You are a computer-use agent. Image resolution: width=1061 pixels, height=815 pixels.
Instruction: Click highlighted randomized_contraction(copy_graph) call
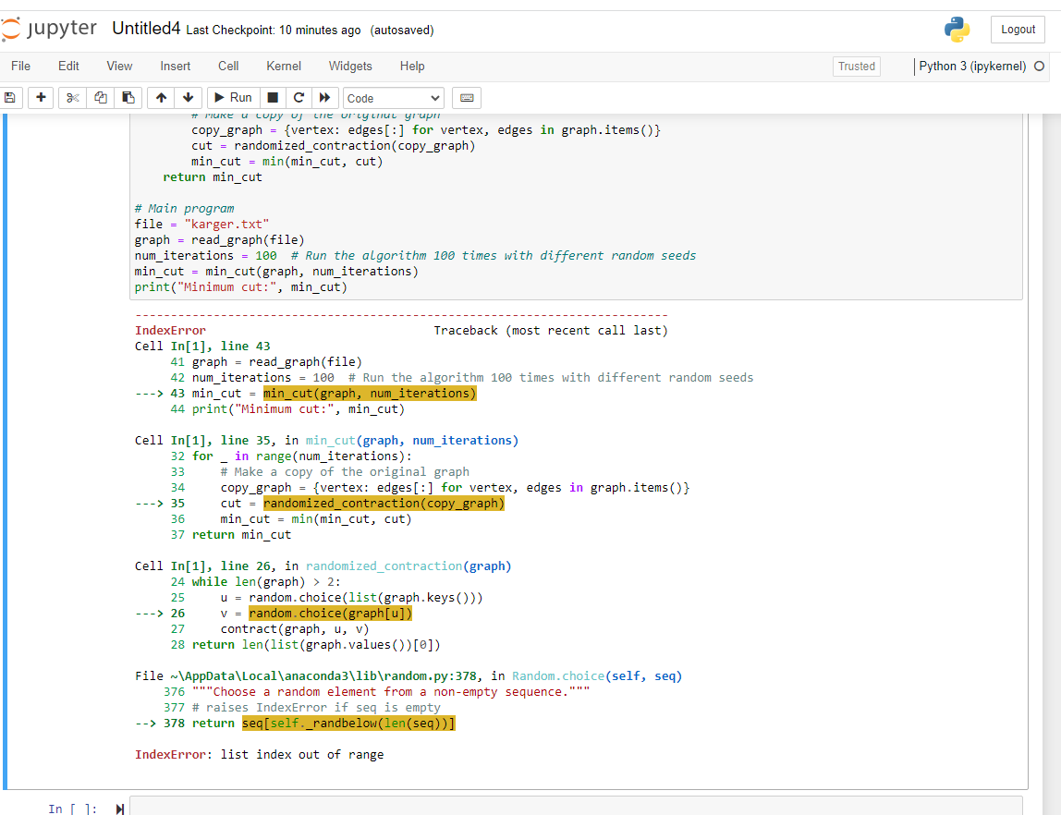[x=384, y=504]
